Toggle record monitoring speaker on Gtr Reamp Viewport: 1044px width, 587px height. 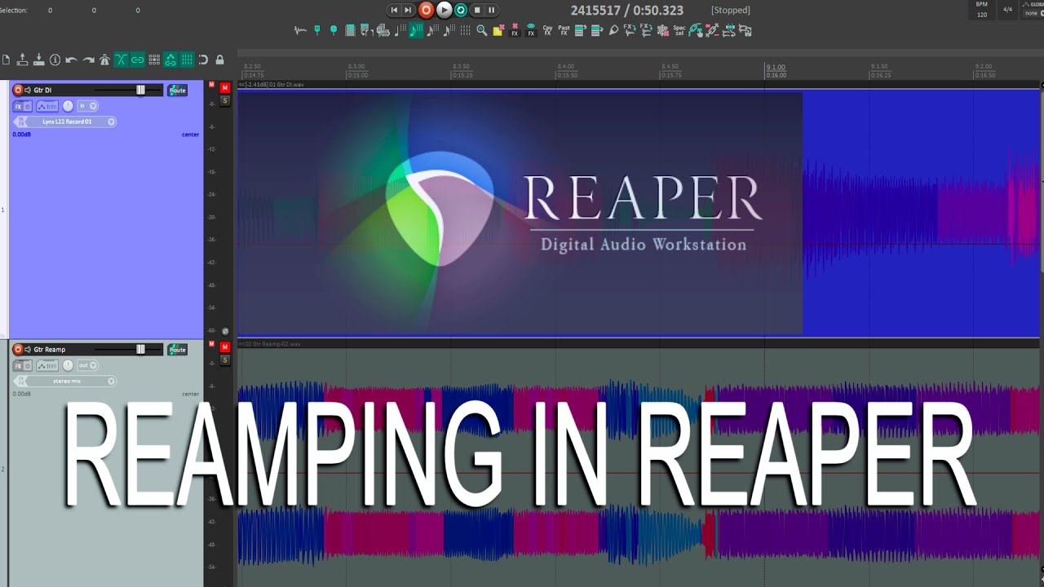[28, 349]
